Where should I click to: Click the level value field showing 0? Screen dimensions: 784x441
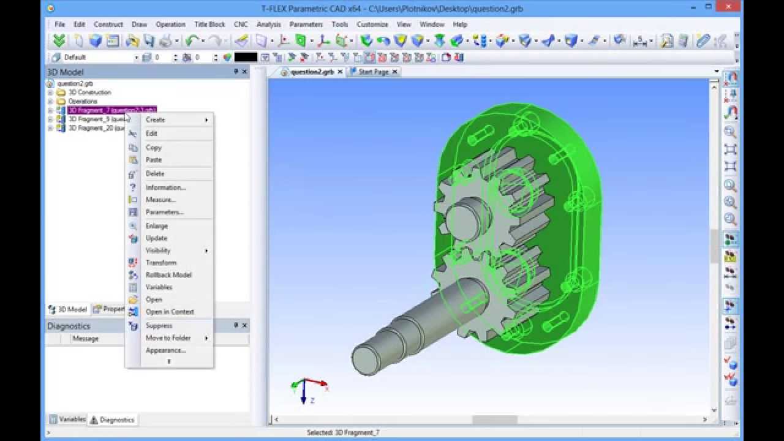pyautogui.click(x=163, y=57)
